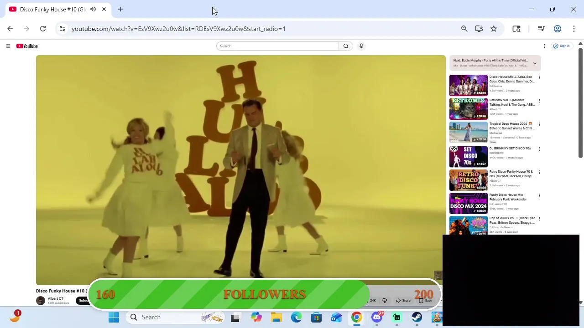Expand the Next: Eddie Murphy mix panel
This screenshot has width=584, height=328.
click(535, 63)
